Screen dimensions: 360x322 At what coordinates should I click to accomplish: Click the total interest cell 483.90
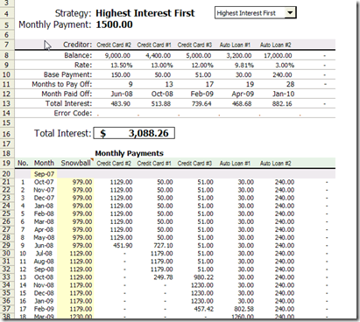[121, 104]
